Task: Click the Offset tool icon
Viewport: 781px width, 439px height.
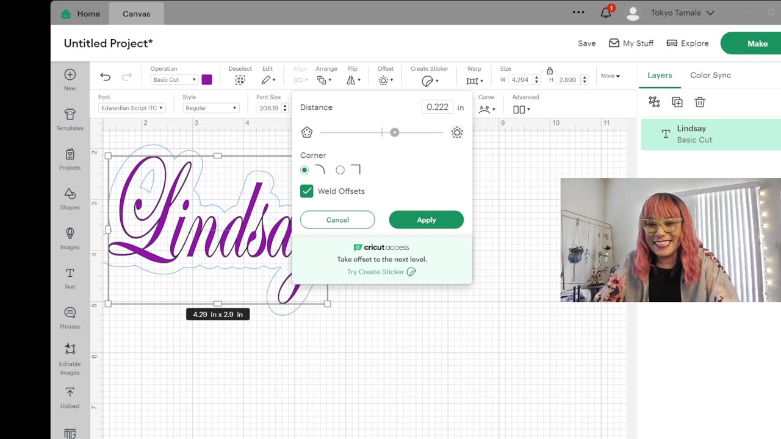Action: click(x=385, y=80)
